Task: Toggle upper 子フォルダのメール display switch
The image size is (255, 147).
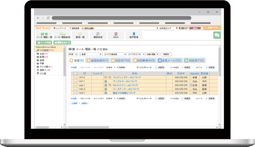Action: (x=159, y=68)
